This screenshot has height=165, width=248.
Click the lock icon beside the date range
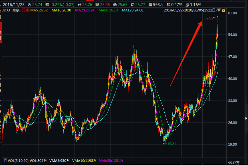point(224,10)
